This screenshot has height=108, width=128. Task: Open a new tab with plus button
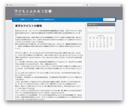(121, 6)
